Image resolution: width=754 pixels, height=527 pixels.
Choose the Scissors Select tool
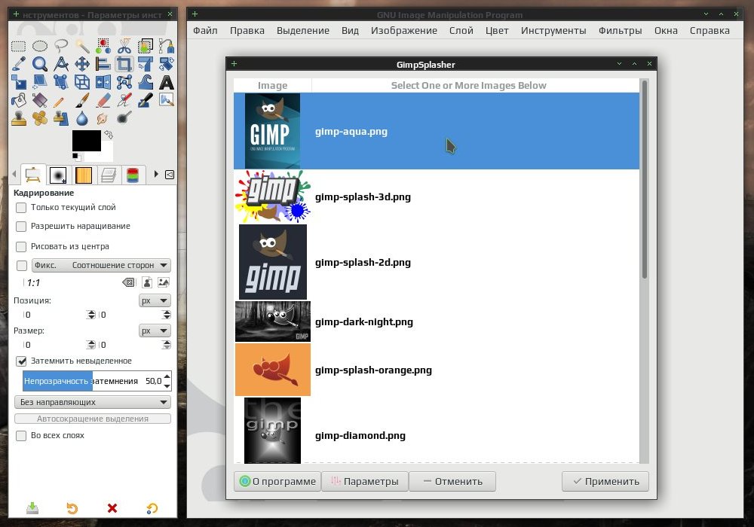[x=124, y=46]
